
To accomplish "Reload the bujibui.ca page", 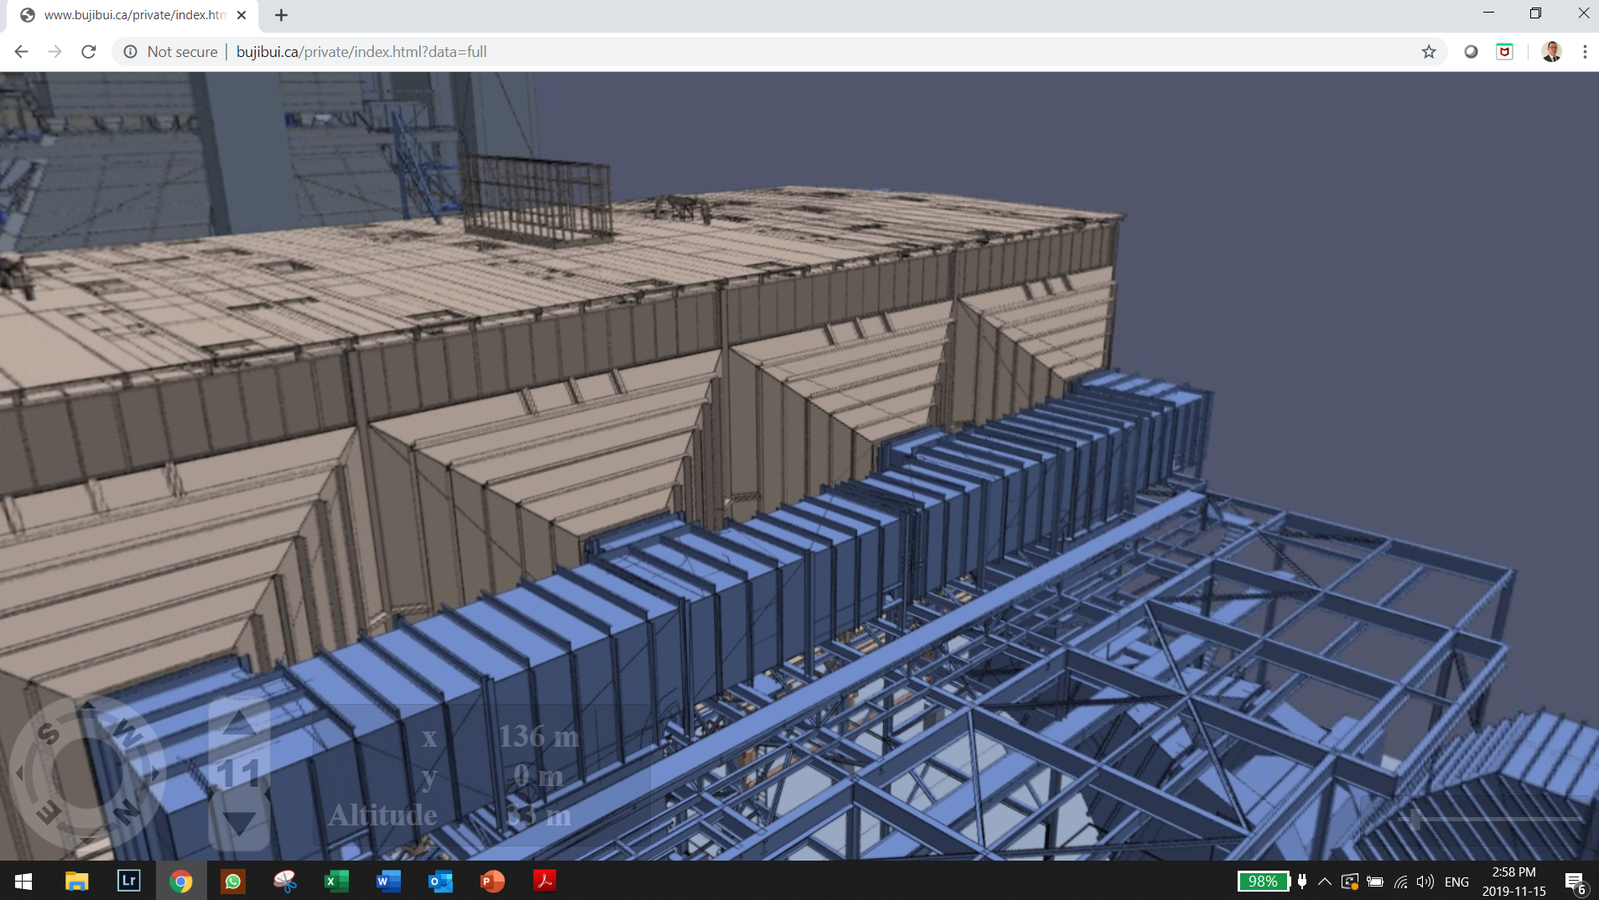I will click(x=89, y=52).
